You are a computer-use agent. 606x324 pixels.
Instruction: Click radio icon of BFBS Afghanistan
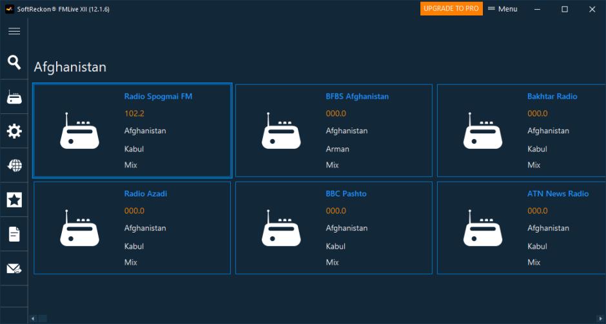(281, 131)
